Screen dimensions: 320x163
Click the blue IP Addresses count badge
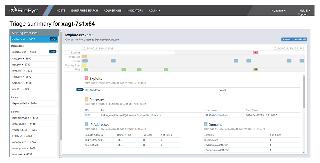[87, 124]
